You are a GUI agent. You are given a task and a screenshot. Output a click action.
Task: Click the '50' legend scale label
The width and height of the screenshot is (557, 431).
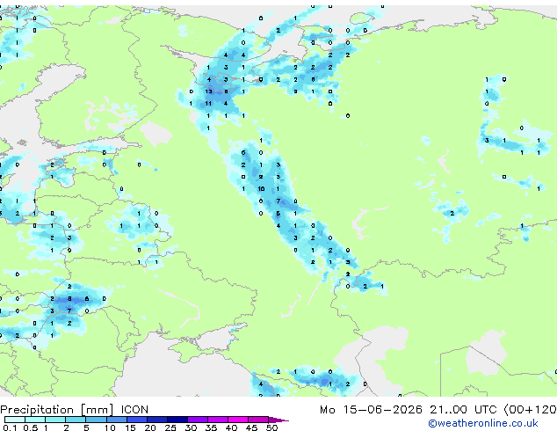[x=272, y=427]
